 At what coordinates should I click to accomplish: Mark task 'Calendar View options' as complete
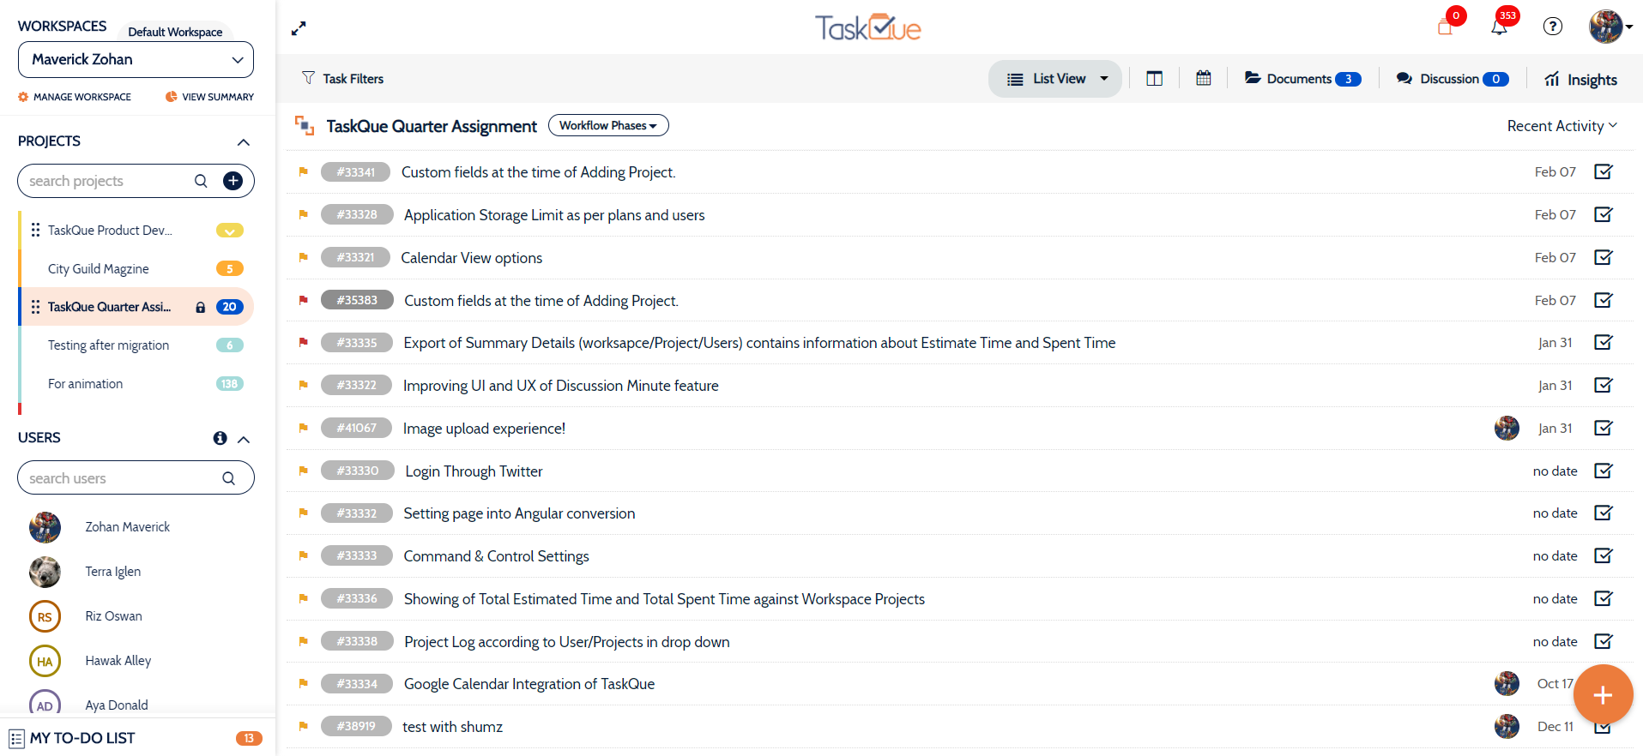coord(1603,257)
